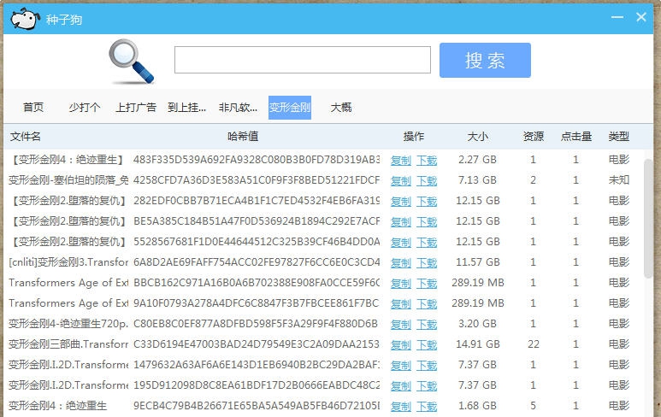This screenshot has height=417, width=661.
Task: Sort by 文件名 column header
Action: pos(26,136)
